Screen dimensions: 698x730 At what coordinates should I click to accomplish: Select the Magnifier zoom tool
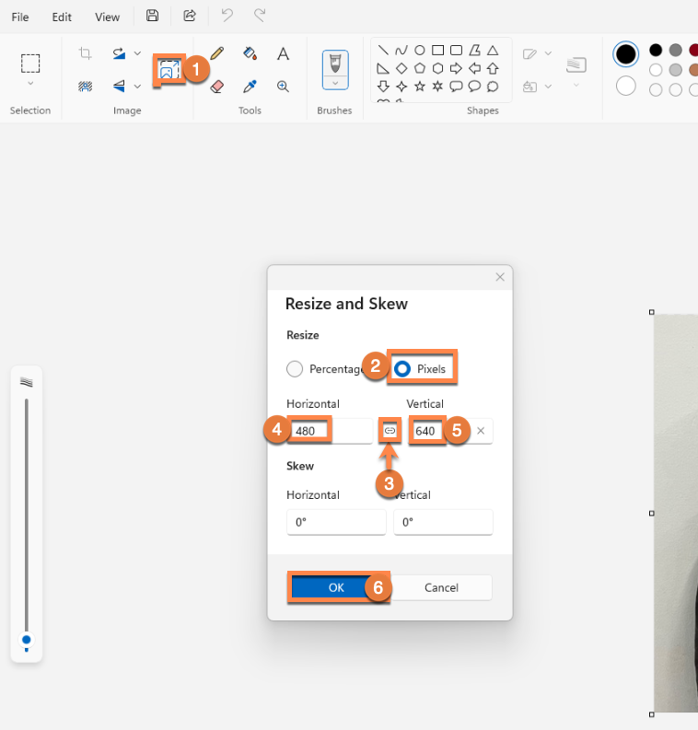[x=284, y=87]
